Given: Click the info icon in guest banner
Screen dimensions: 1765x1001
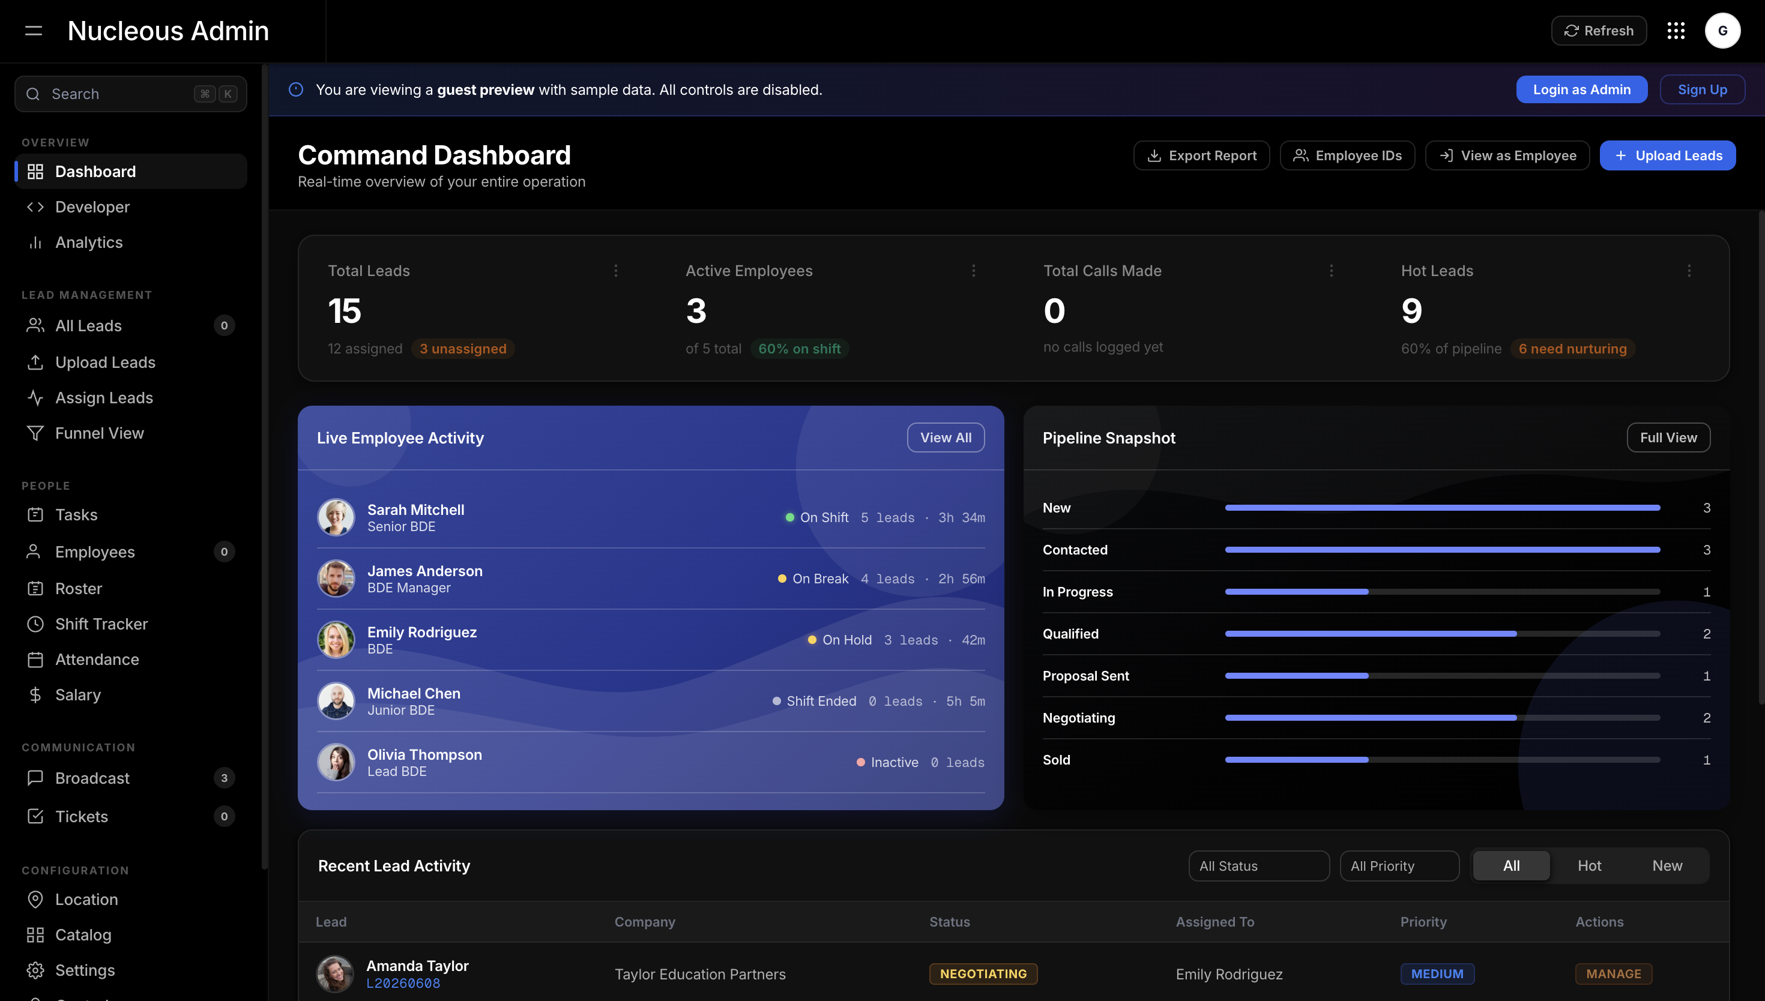Looking at the screenshot, I should [295, 89].
